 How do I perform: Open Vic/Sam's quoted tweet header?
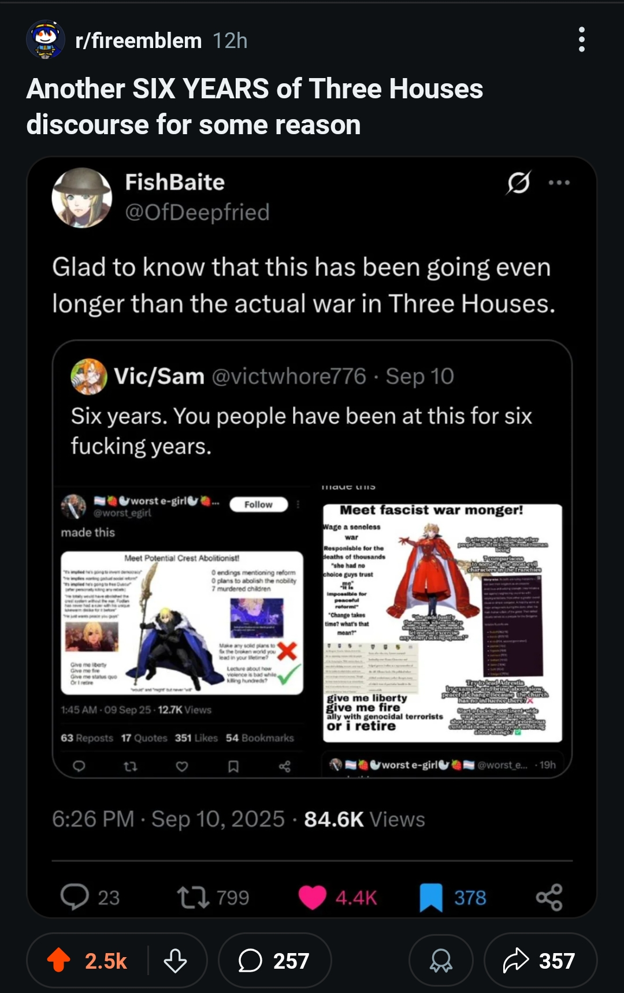(262, 376)
